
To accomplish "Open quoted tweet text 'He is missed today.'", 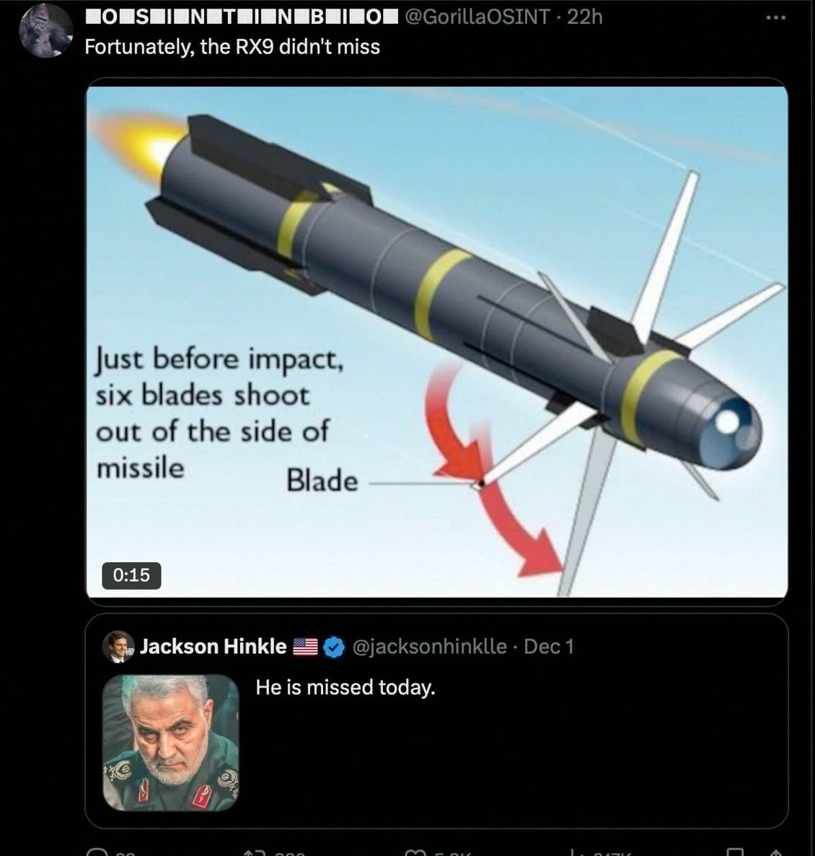I will [345, 687].
